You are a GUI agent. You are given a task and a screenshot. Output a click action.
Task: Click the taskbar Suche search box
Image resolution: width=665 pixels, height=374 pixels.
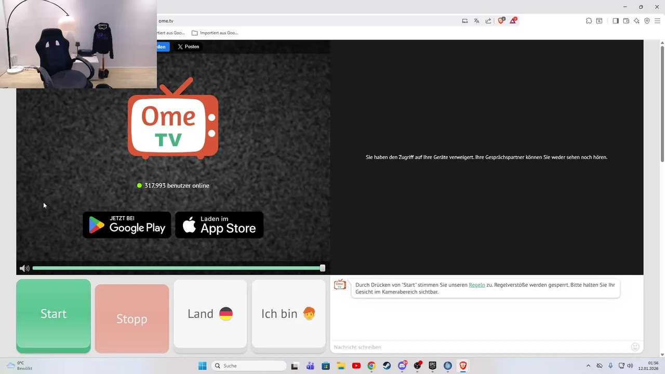[249, 366]
